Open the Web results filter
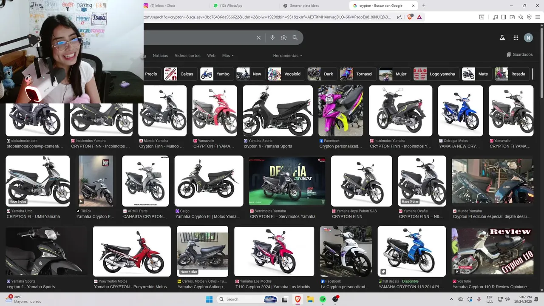The width and height of the screenshot is (544, 306). click(211, 56)
